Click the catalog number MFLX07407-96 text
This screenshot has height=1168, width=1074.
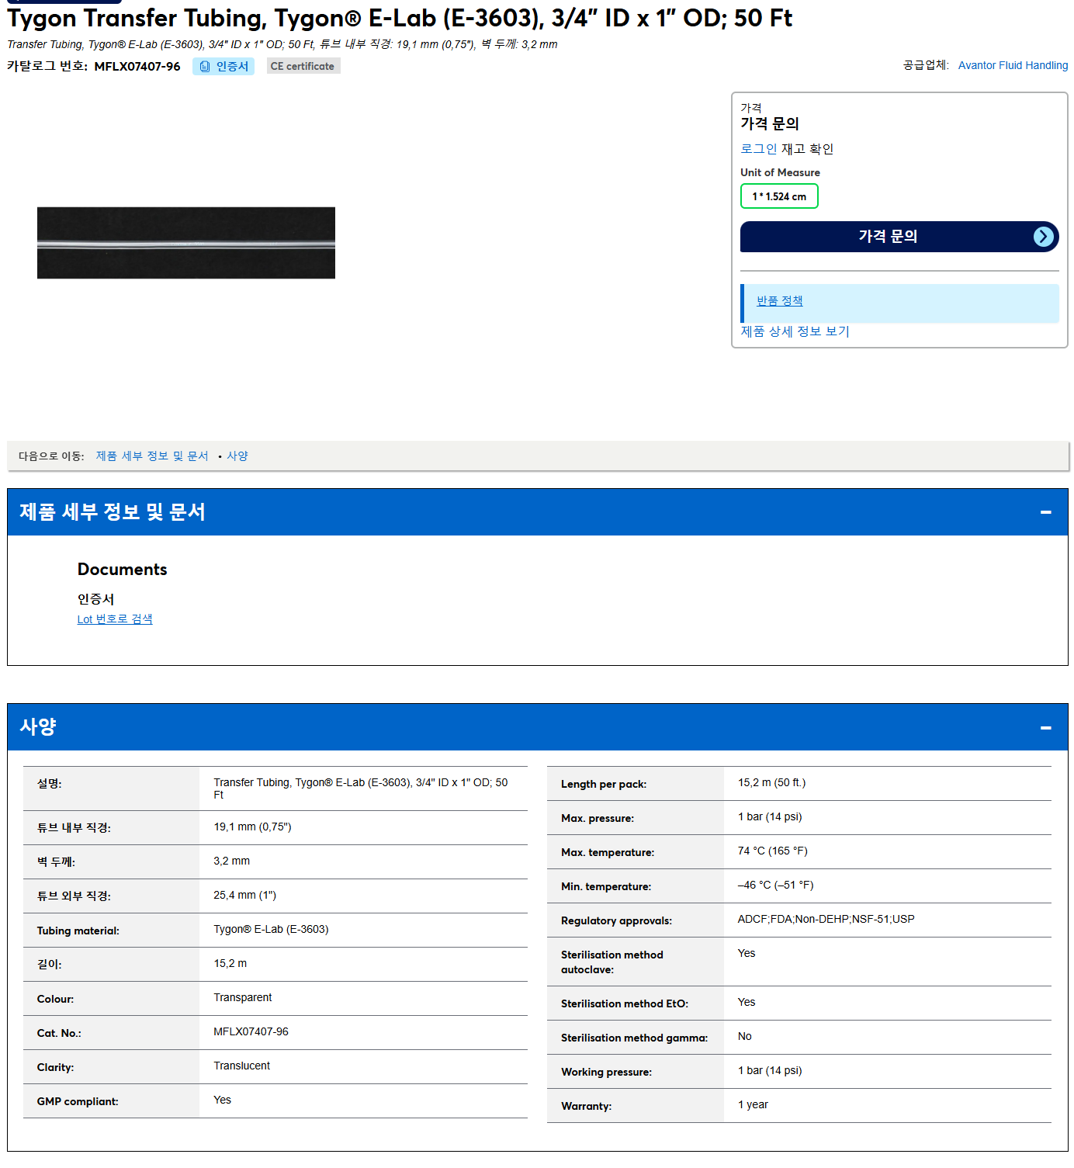[137, 67]
